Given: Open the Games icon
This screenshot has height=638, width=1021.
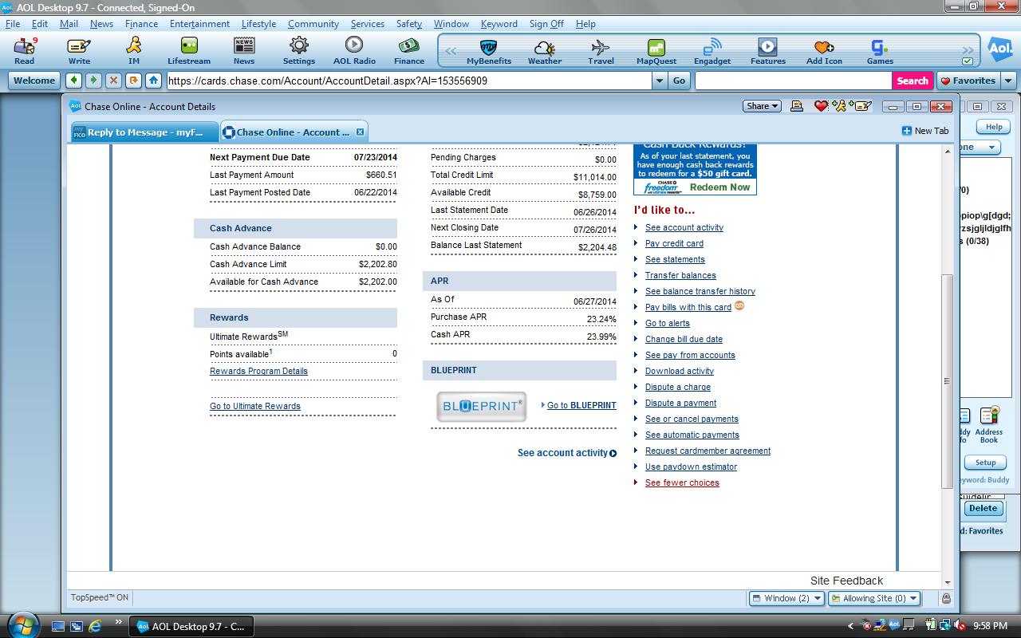Looking at the screenshot, I should tap(880, 51).
